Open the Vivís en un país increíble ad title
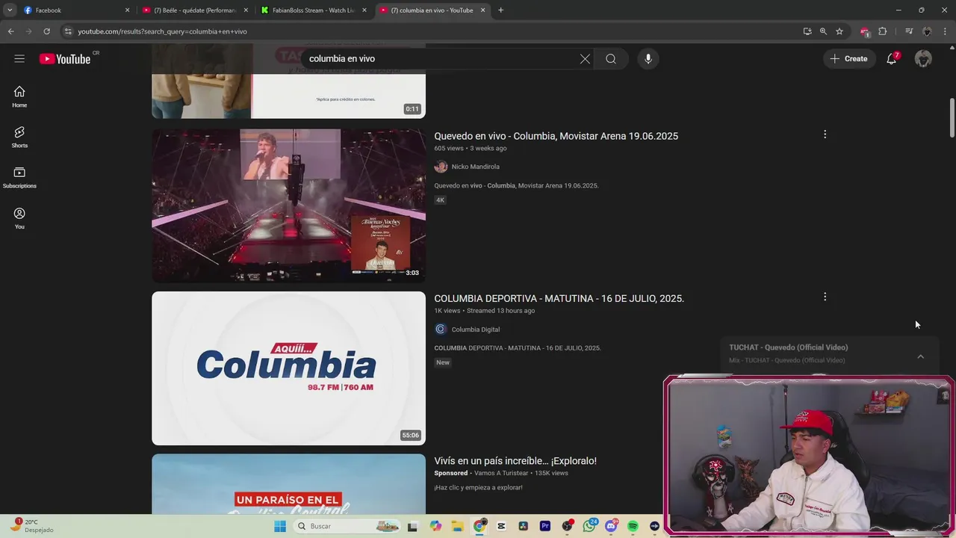956x538 pixels. (515, 461)
